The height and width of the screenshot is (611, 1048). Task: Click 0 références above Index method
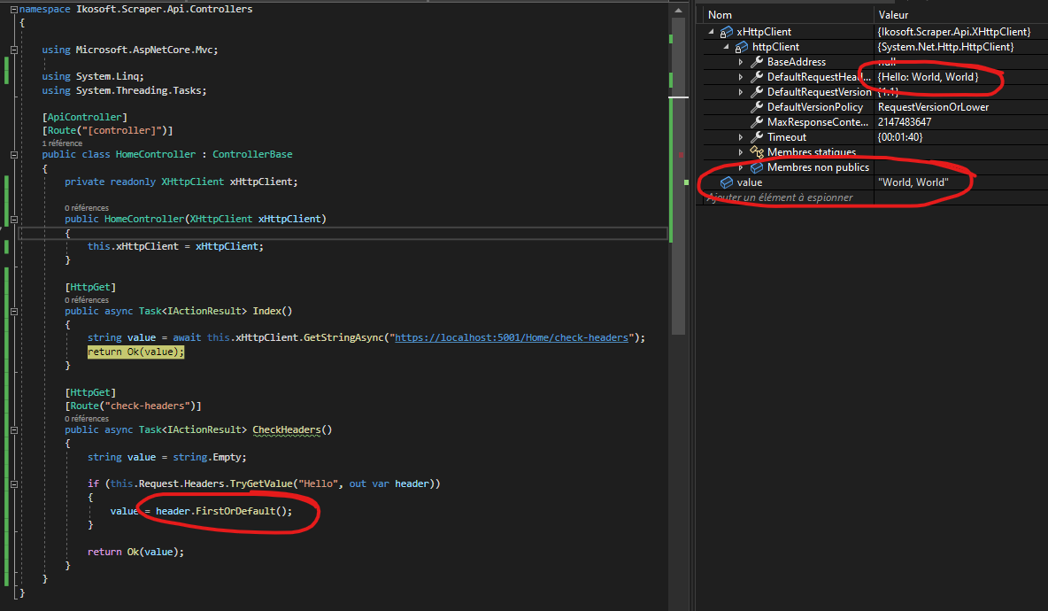[86, 300]
